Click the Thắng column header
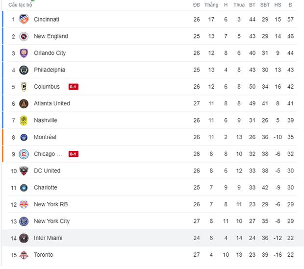The height and width of the screenshot is (269, 304). pos(211,5)
